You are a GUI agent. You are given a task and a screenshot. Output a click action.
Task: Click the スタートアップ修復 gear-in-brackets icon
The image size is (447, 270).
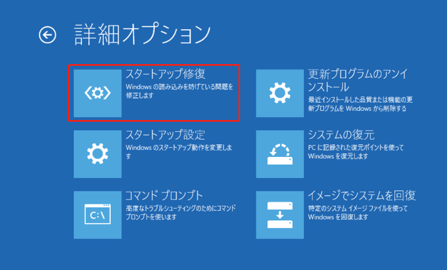click(x=98, y=93)
